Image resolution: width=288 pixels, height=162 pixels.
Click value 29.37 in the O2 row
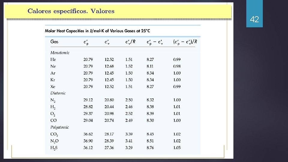(88, 114)
